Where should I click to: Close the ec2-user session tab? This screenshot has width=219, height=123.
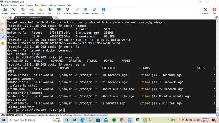pyautogui.click(x=50, y=18)
